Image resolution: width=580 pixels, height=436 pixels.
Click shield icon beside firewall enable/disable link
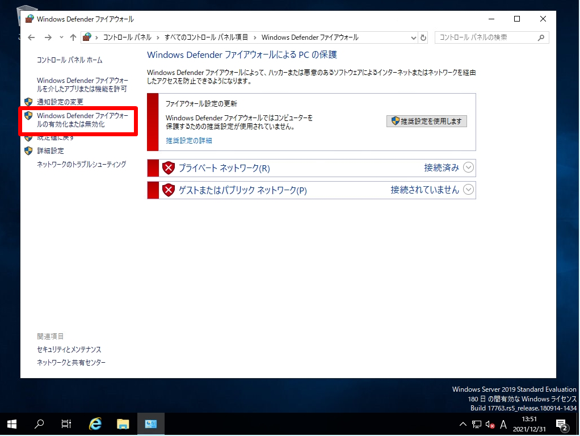coord(28,115)
